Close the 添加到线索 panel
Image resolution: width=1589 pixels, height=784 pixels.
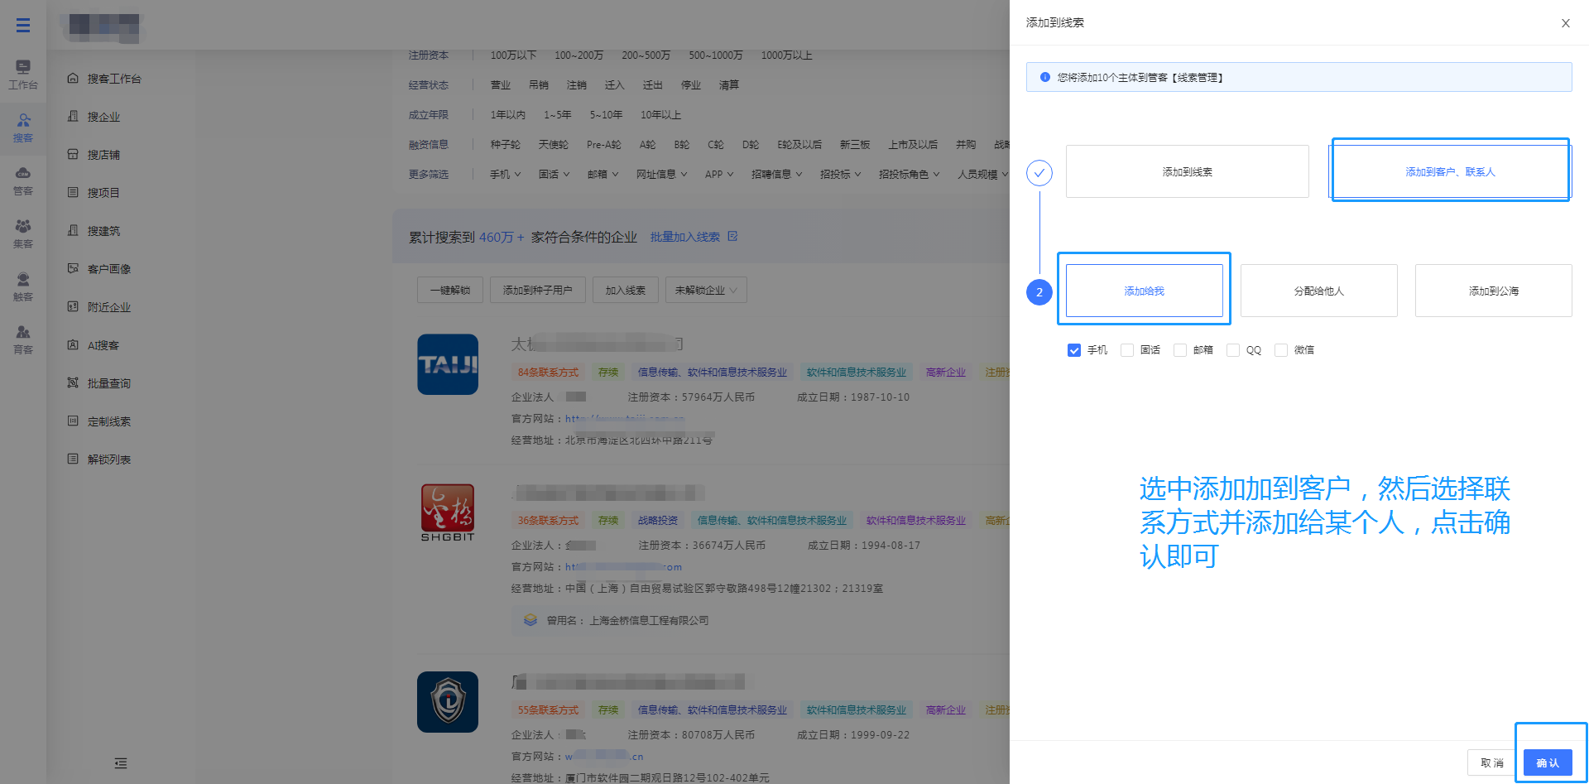(1566, 23)
